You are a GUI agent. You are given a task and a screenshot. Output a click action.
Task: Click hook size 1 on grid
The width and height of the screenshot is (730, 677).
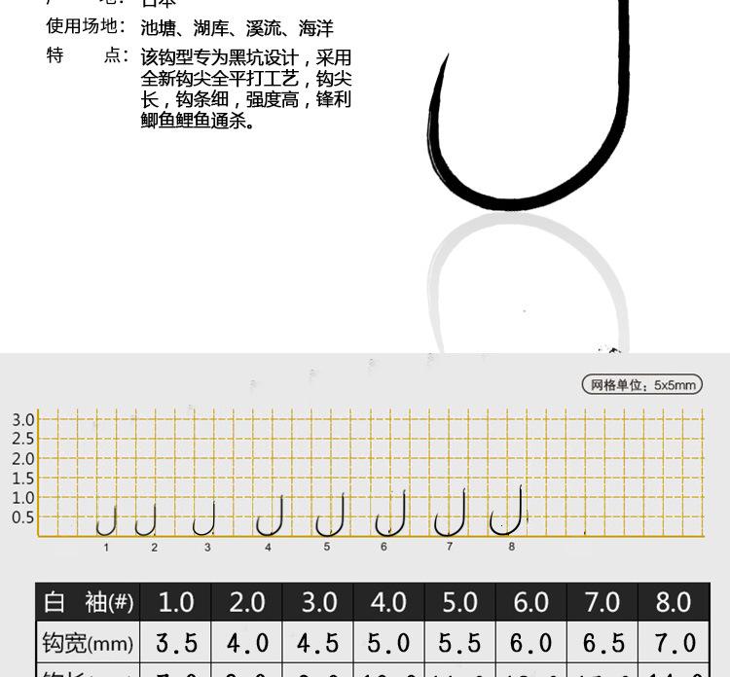click(x=107, y=520)
